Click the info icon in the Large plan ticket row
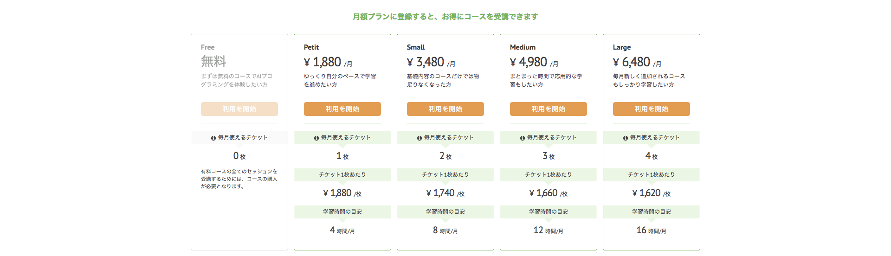Image resolution: width=891 pixels, height=256 pixels. point(626,138)
